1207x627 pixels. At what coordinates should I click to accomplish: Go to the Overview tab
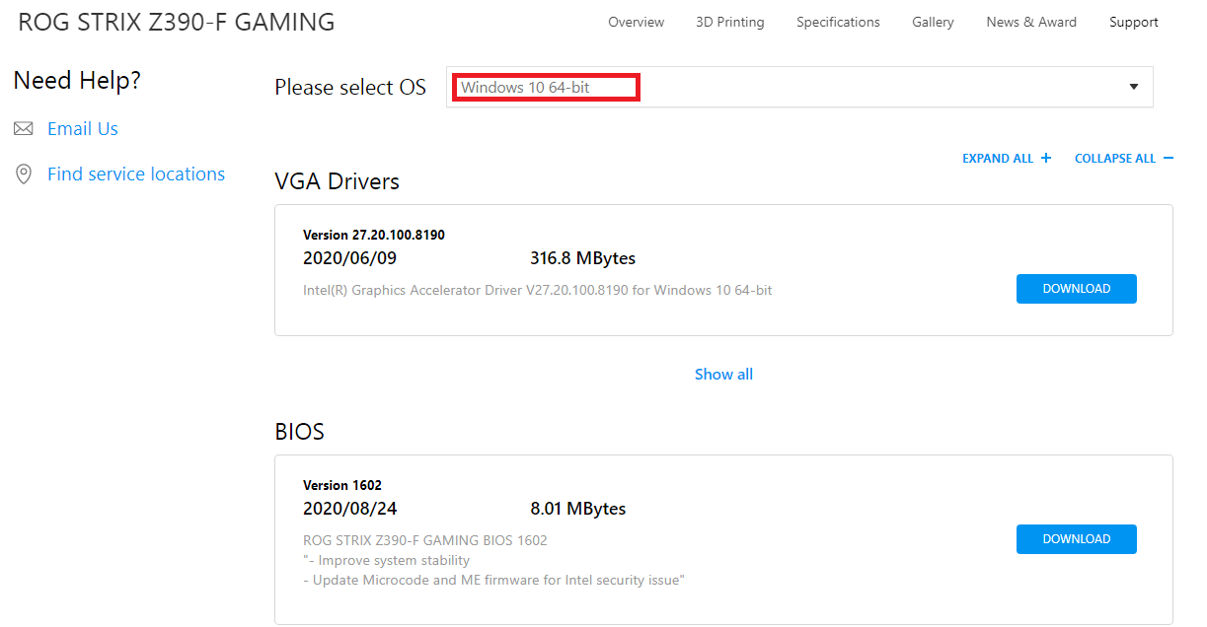click(636, 22)
